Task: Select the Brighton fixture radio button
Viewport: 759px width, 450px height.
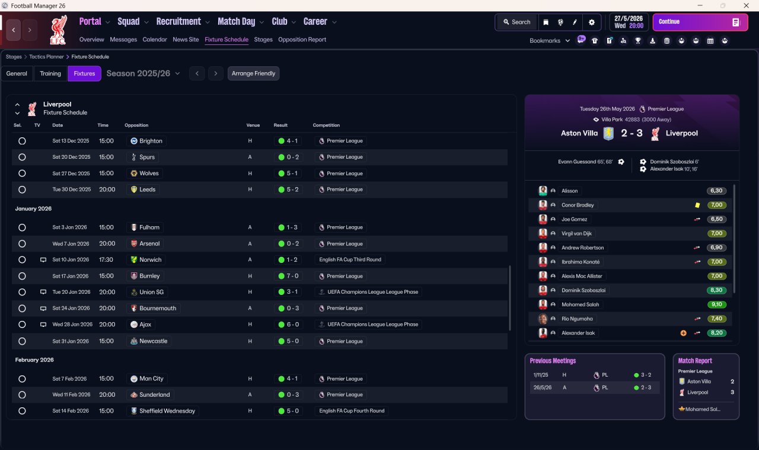Action: [22, 141]
